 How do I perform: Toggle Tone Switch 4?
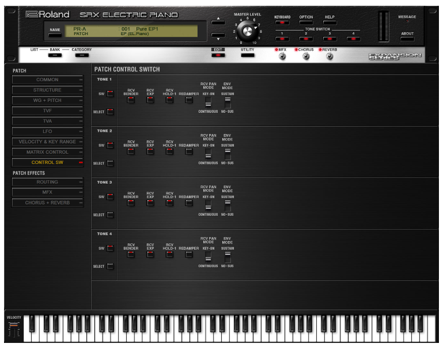point(353,39)
